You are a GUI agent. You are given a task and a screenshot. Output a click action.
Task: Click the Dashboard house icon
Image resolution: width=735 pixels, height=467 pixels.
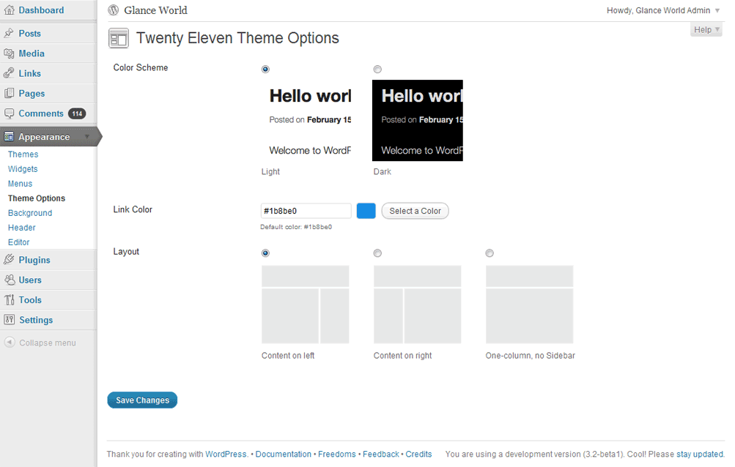9,10
